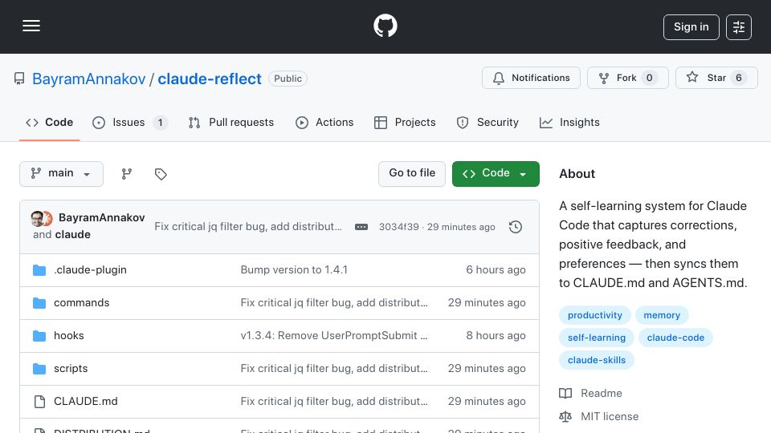Switch to the Code tab
This screenshot has height=433, width=771.
pos(49,122)
